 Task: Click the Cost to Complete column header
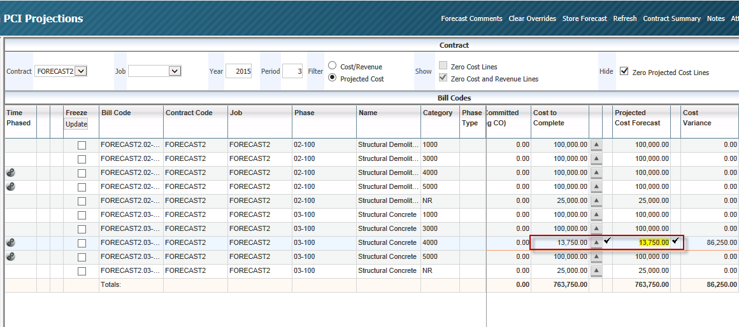coord(560,122)
